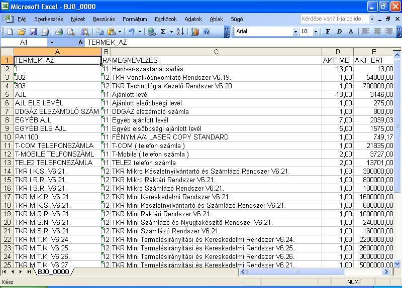Go to next sheet tab arrow
This screenshot has width=402, height=288.
click(x=21, y=271)
